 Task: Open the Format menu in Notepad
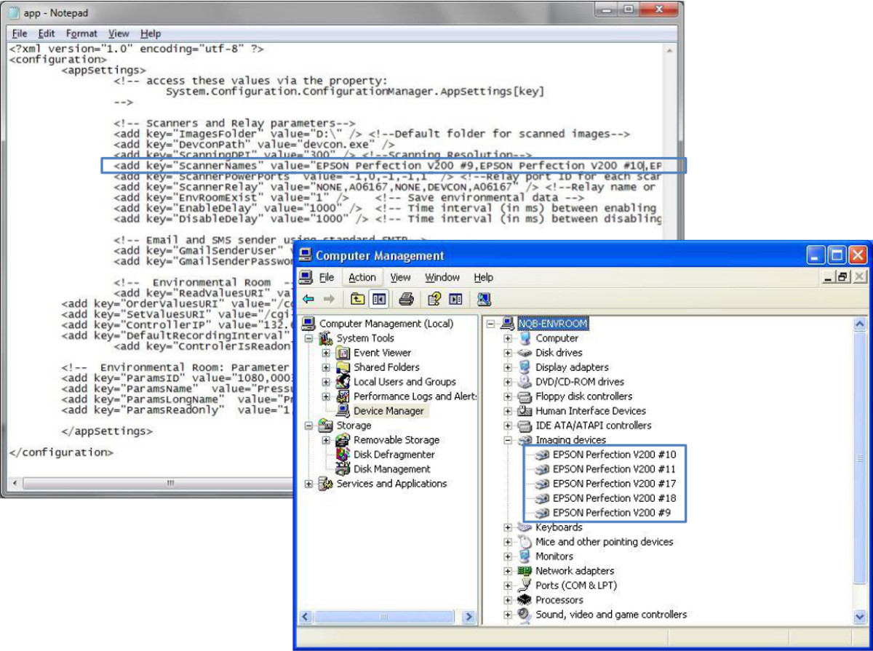coord(81,33)
